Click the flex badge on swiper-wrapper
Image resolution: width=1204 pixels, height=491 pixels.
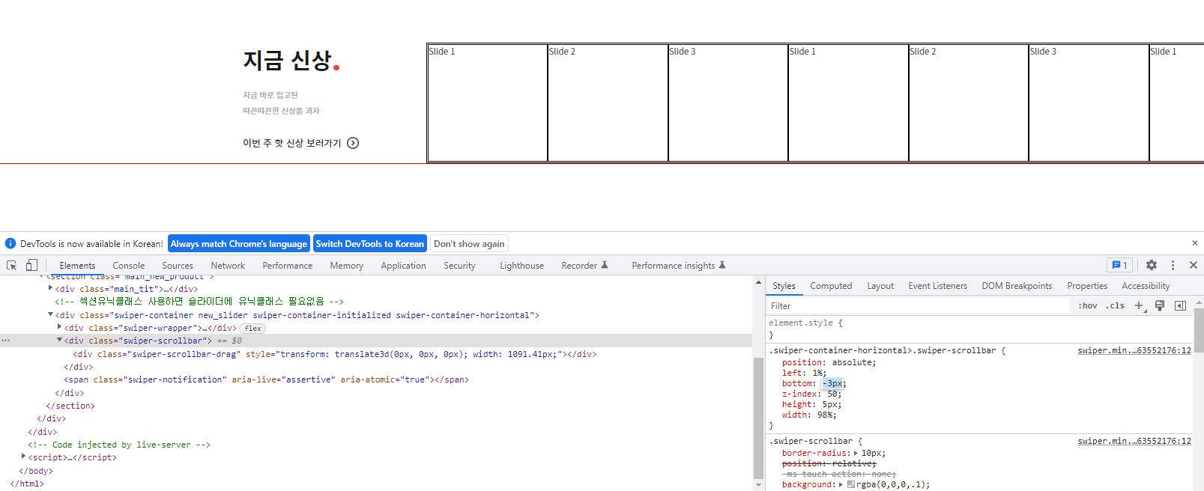[x=253, y=328]
